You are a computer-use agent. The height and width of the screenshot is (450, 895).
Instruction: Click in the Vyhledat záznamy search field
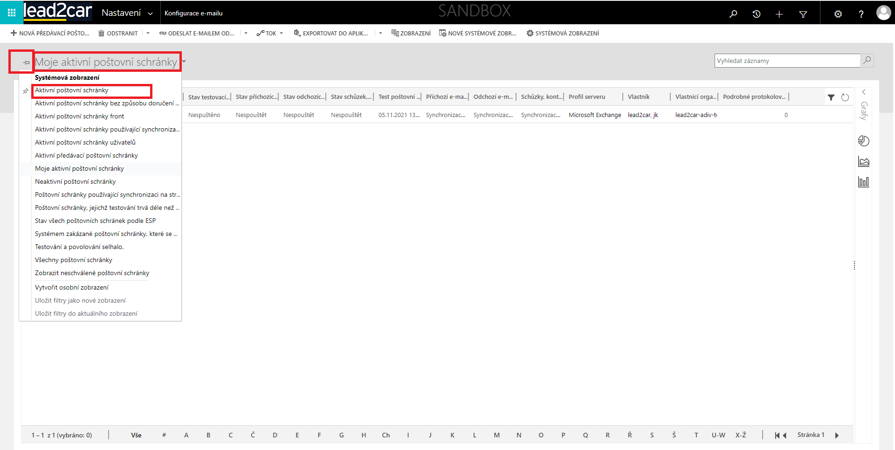pyautogui.click(x=787, y=61)
